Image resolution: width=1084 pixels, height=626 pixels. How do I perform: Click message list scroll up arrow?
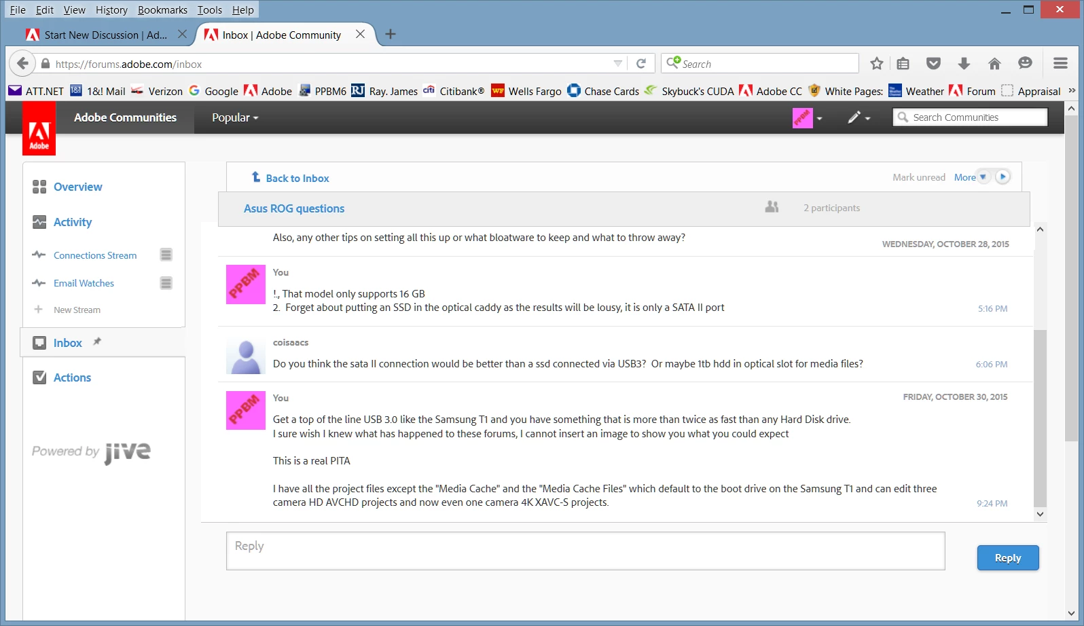click(x=1040, y=229)
